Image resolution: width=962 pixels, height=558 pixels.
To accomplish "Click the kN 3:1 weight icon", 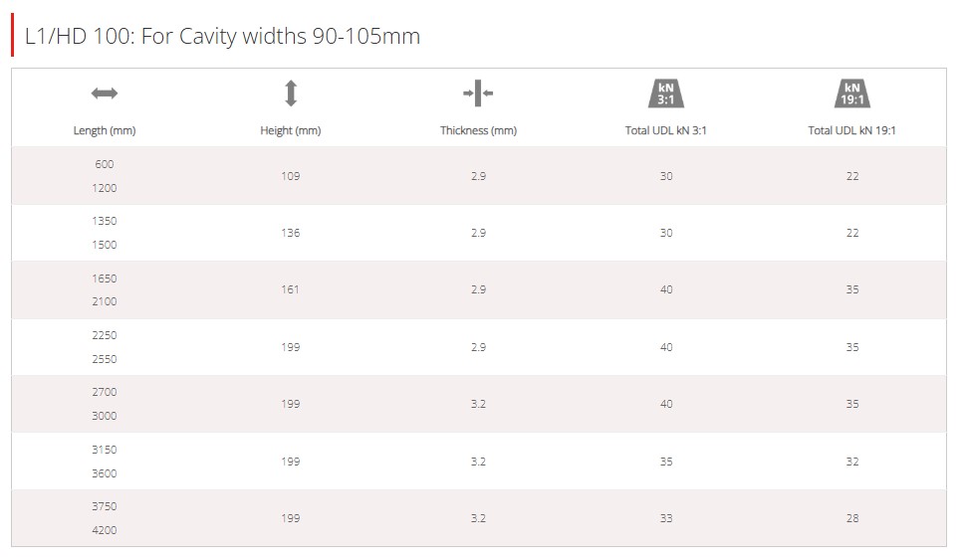I will 665,93.
